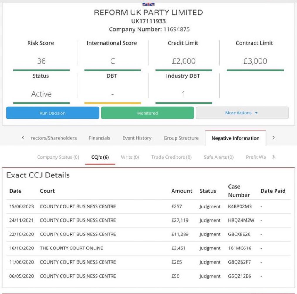297x294 pixels.
Task: Click the Court column header
Action: pos(47,191)
